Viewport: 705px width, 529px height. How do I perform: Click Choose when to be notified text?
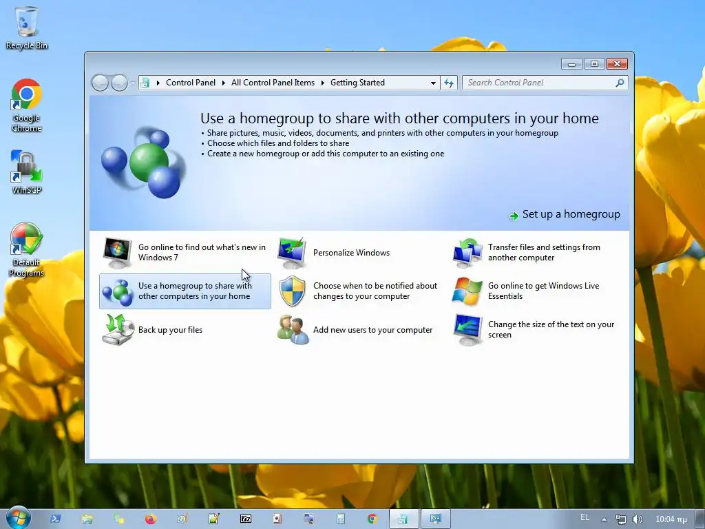pyautogui.click(x=375, y=291)
